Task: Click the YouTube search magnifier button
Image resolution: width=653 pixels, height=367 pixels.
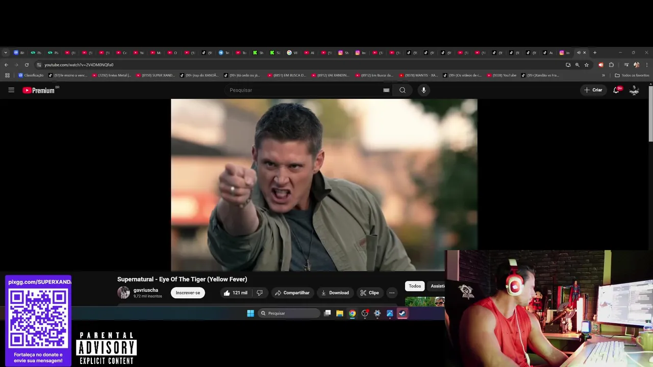Action: point(403,90)
